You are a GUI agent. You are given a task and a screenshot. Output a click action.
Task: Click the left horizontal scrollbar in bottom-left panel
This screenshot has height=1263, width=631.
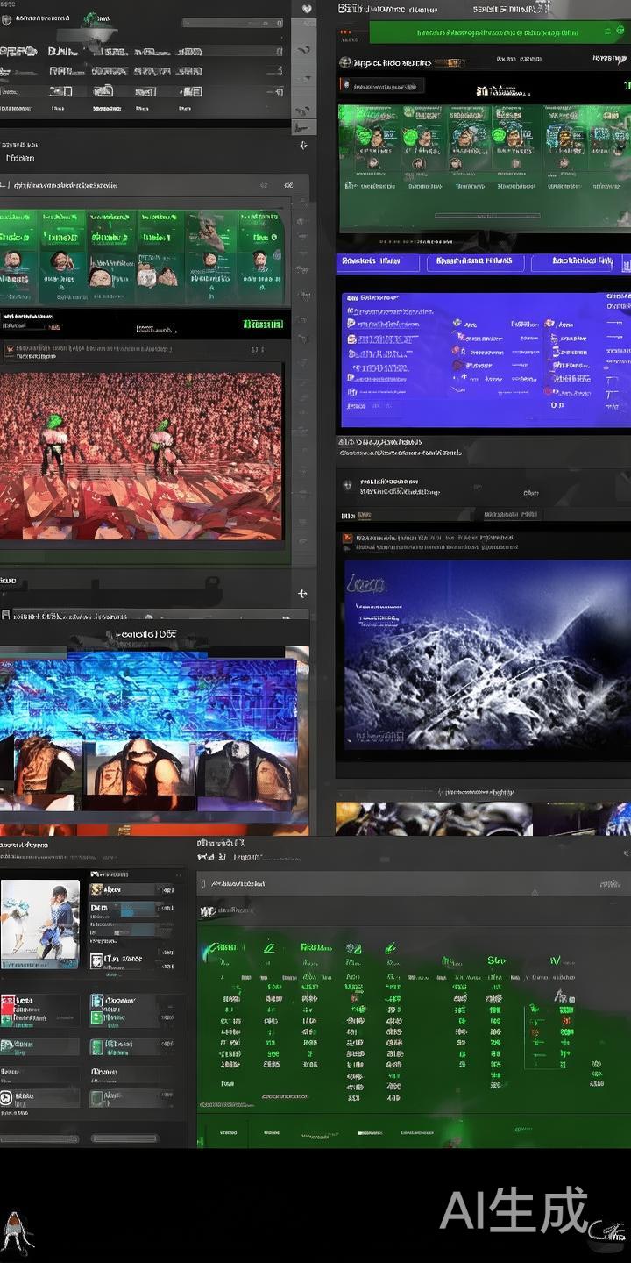tap(39, 1138)
